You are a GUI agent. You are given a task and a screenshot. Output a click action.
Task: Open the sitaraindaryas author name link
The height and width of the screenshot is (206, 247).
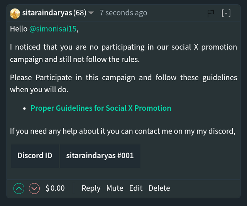coord(47,13)
